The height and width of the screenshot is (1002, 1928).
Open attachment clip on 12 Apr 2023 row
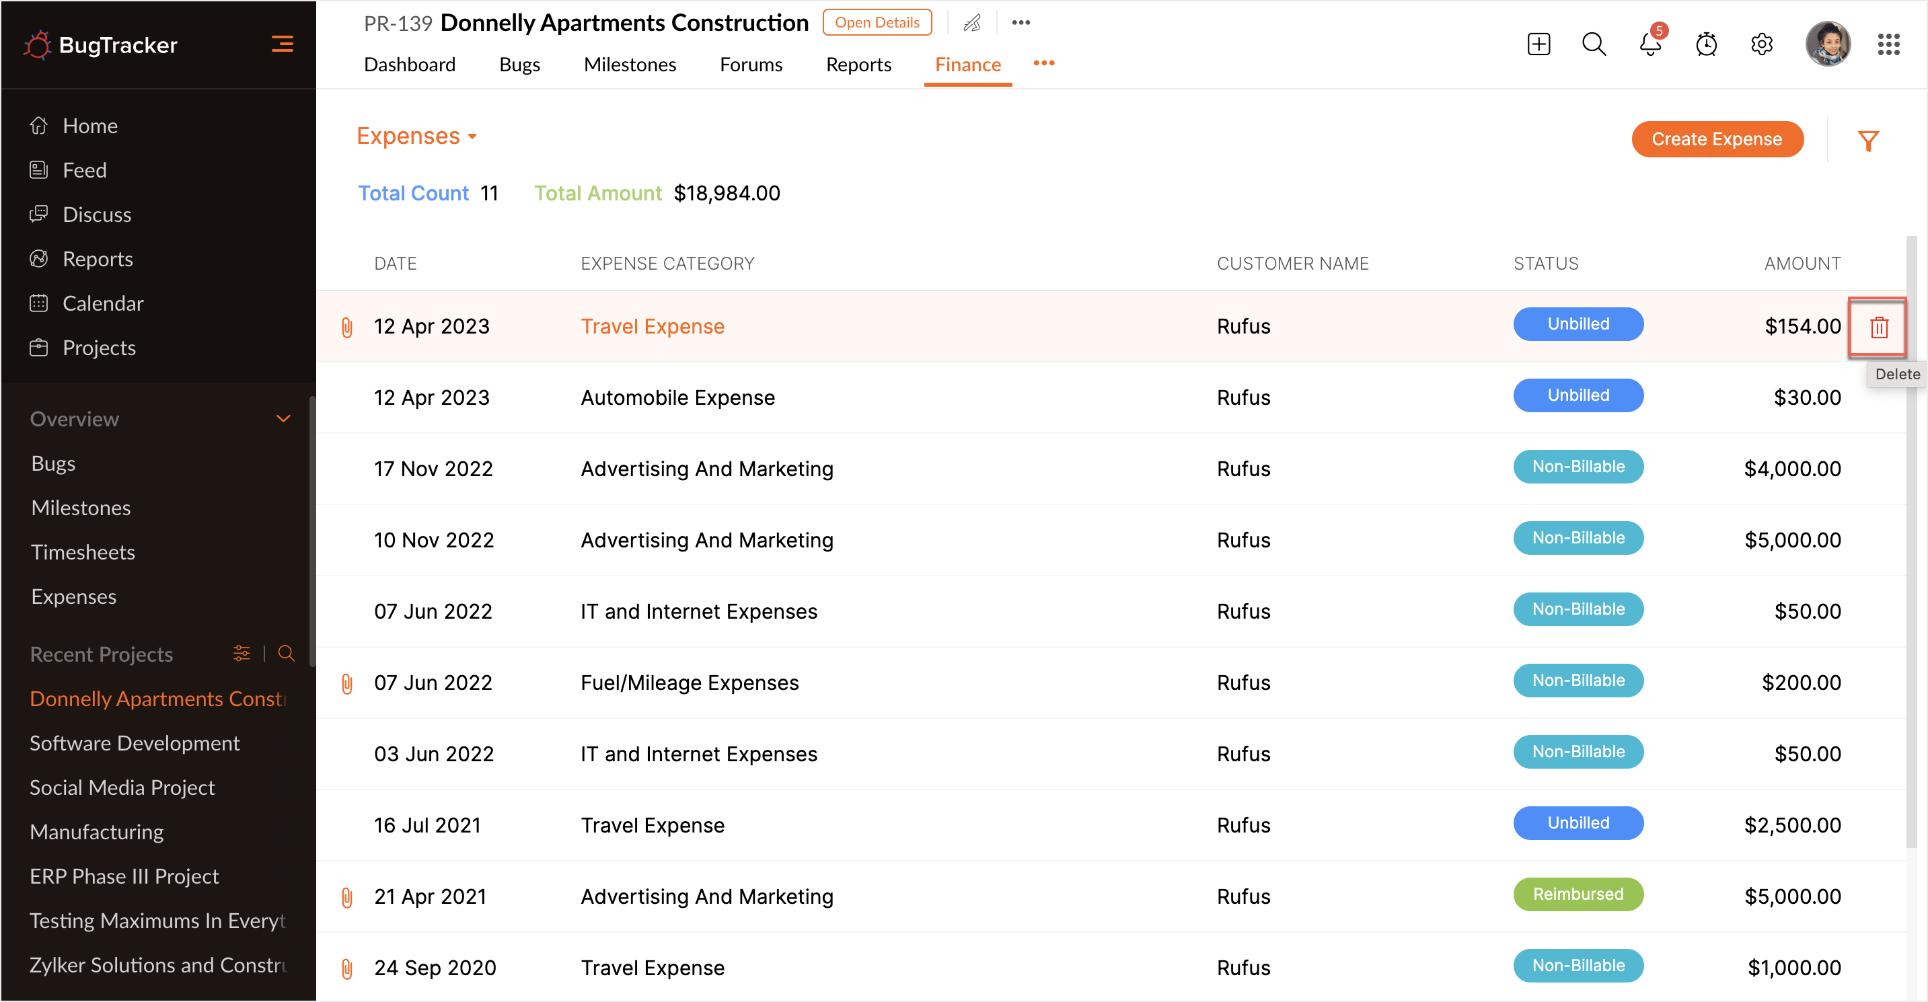click(x=346, y=327)
